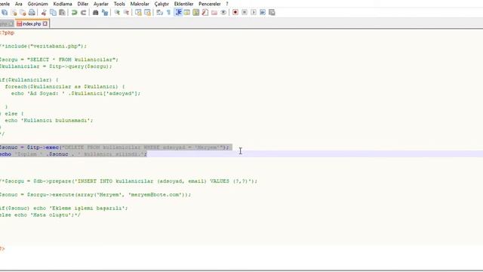The width and height of the screenshot is (483, 272).
Task: Toggle Show All Characters pilcrow icon
Action: click(168, 12)
